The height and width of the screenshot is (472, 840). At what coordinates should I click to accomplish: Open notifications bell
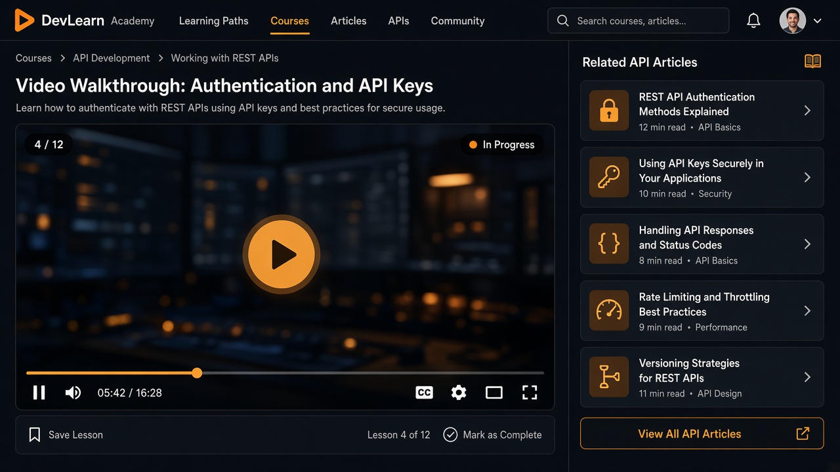[753, 21]
